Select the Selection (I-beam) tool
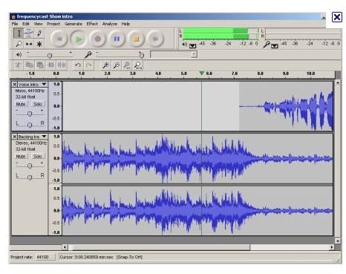346x274 pixels. coord(19,33)
